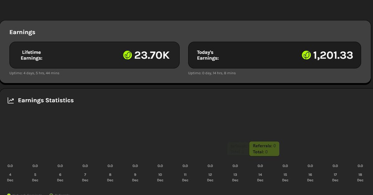Click the uptime text reading 0 day, 14 hrs, 8 mins
373x195 pixels.
click(212, 73)
